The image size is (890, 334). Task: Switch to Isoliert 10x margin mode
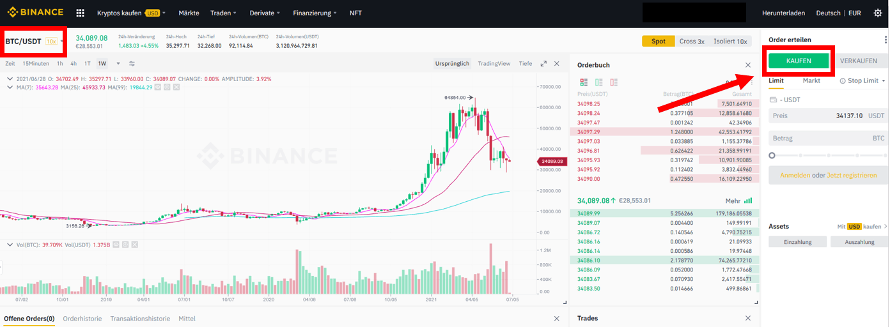click(730, 41)
